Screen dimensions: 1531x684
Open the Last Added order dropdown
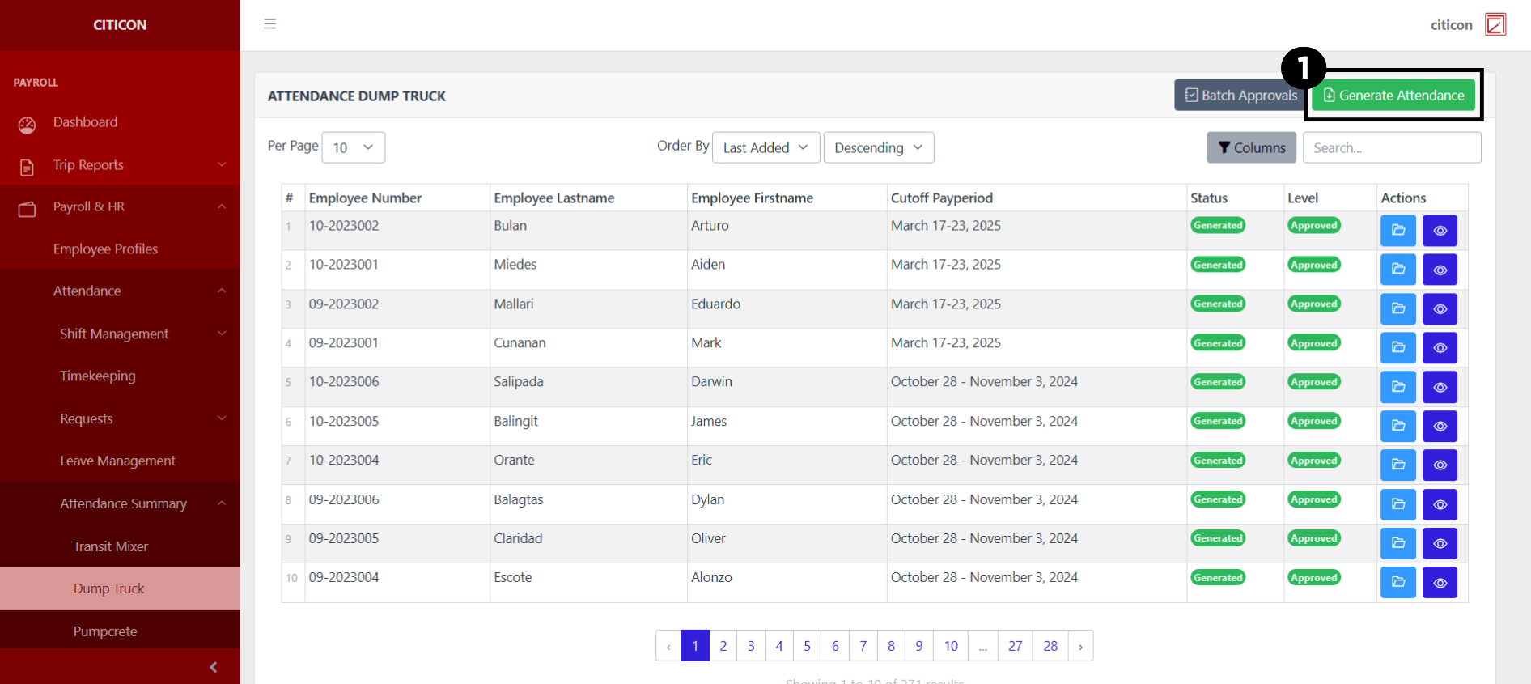(x=765, y=147)
